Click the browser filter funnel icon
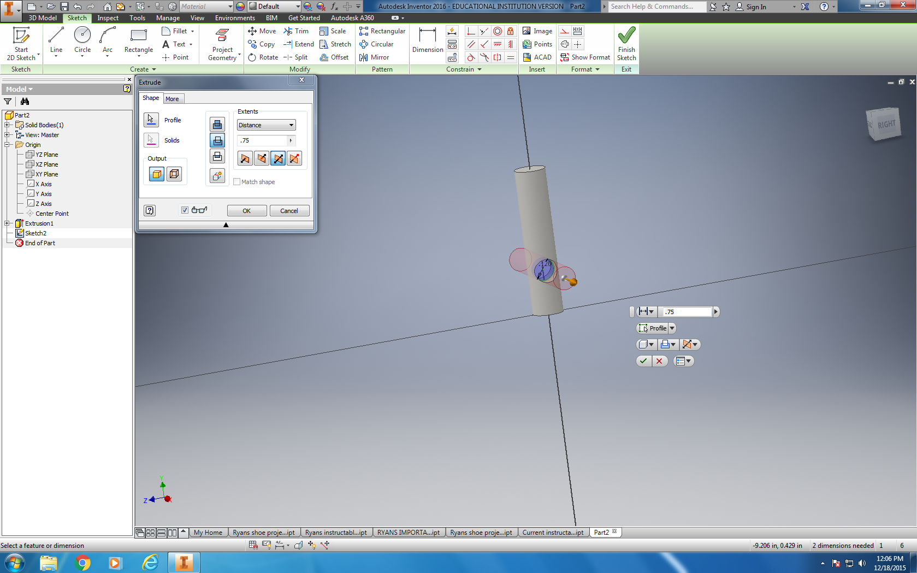The width and height of the screenshot is (917, 573). (8, 102)
